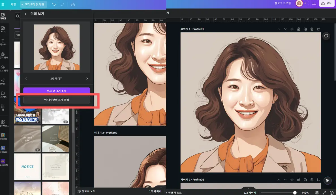
Task: Hide 페이지 1 with the eye icon
Action: pyautogui.click(x=292, y=29)
